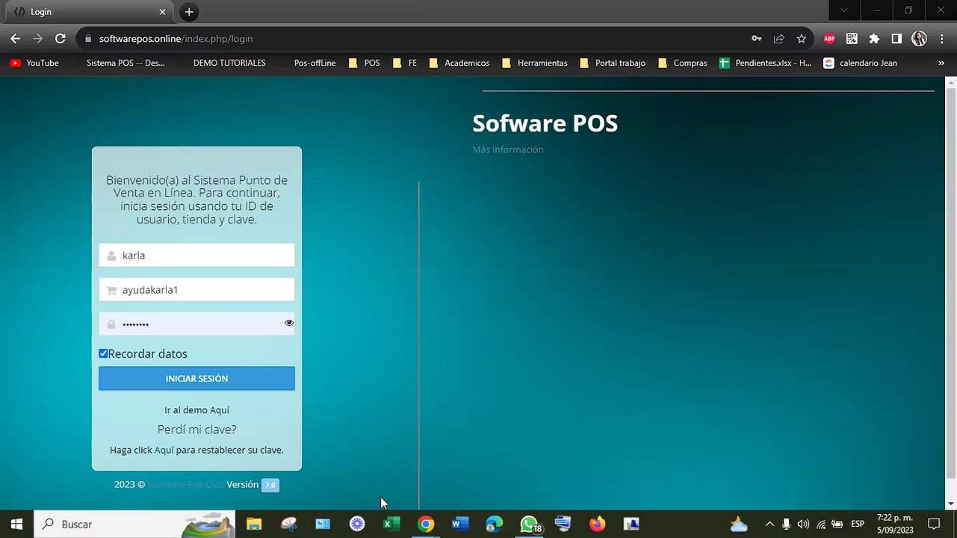
Task: Bookmark this page with the star
Action: coord(802,39)
